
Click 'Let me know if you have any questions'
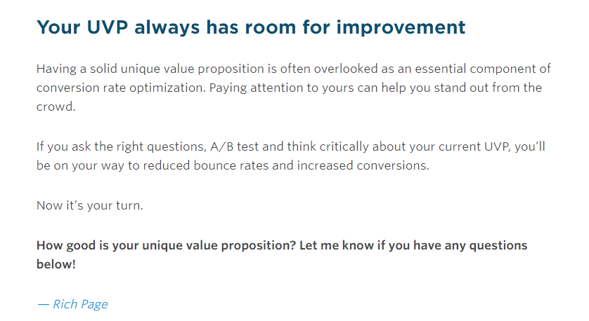[x=413, y=245]
